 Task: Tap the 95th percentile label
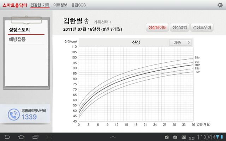[x=197, y=57]
